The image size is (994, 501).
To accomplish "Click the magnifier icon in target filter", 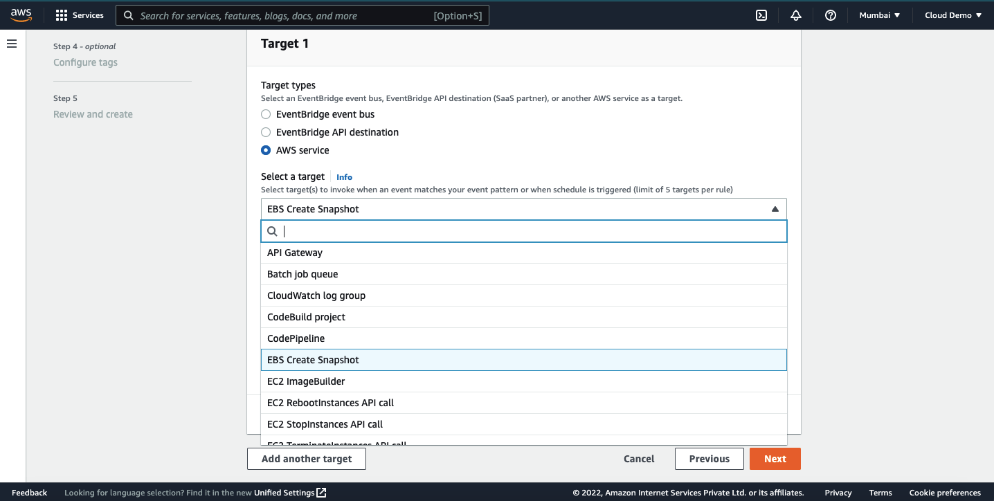I will click(273, 231).
